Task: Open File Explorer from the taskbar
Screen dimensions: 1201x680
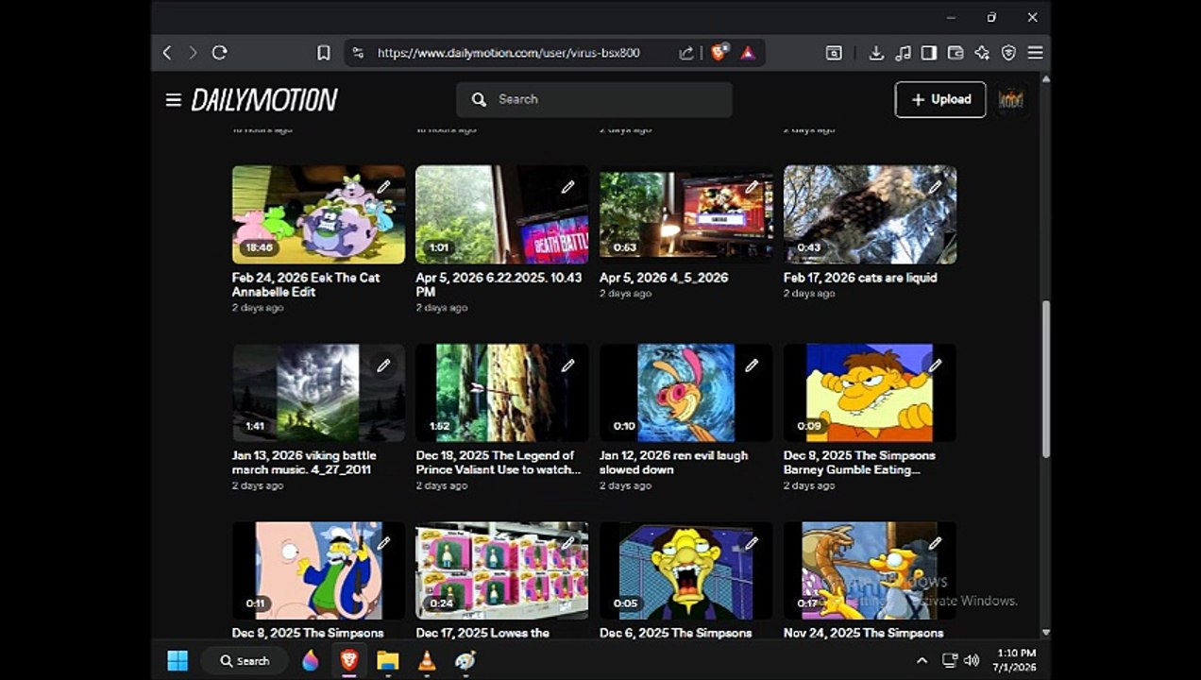Action: (x=388, y=660)
